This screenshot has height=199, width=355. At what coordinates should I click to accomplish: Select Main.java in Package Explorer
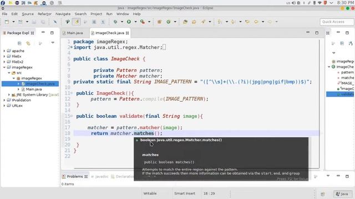(x=34, y=89)
